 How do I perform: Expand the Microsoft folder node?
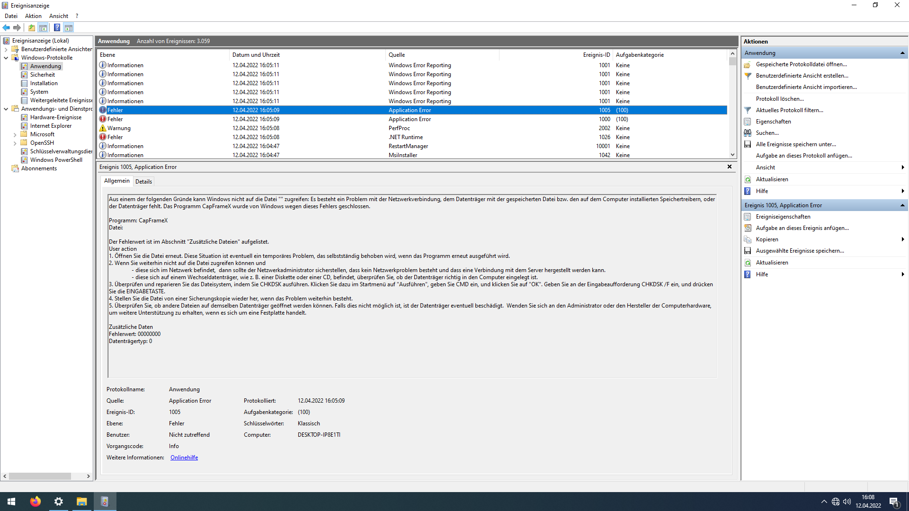(x=15, y=135)
